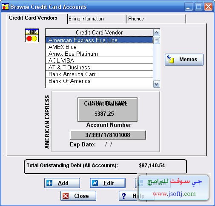The image size is (215, 206).
Task: Click the Cards logo icon beside vendor list
Action: [x=32, y=35]
